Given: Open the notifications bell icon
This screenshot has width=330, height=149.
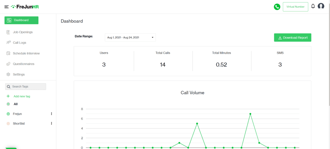Looking at the screenshot, I should pos(313,6).
